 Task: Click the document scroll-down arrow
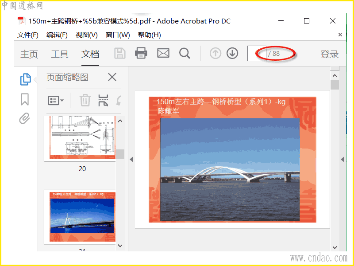(335, 248)
